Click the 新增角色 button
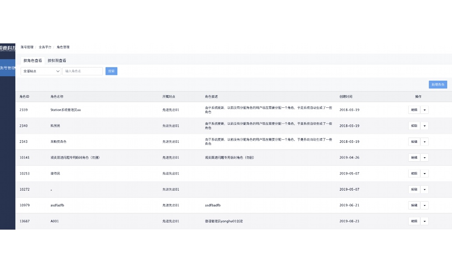Image resolution: width=452 pixels, height=273 pixels. point(438,85)
